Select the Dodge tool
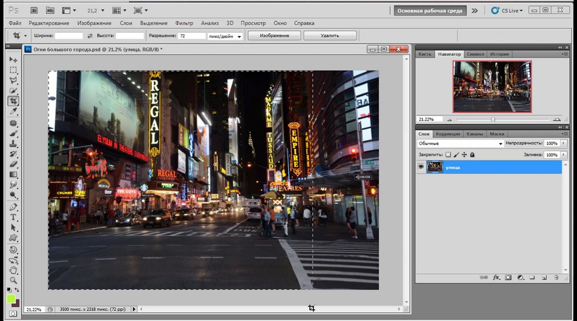This screenshot has width=577, height=321. pos(13,194)
